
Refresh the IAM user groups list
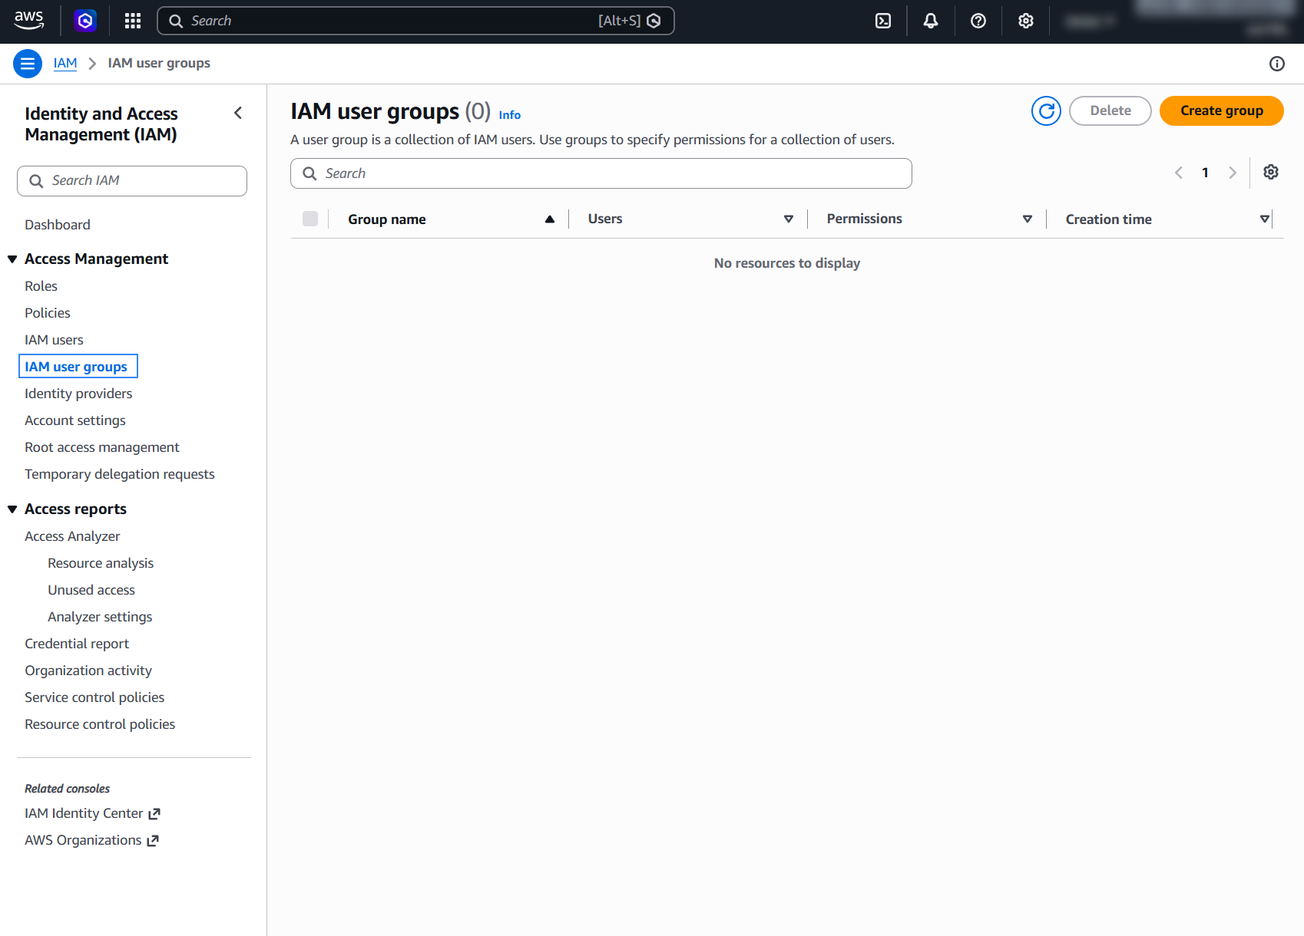(x=1046, y=110)
